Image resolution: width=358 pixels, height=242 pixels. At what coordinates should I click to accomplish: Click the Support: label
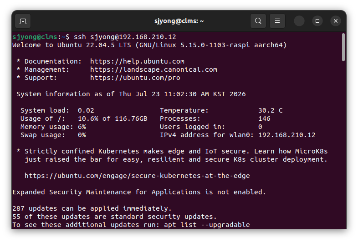(41, 78)
